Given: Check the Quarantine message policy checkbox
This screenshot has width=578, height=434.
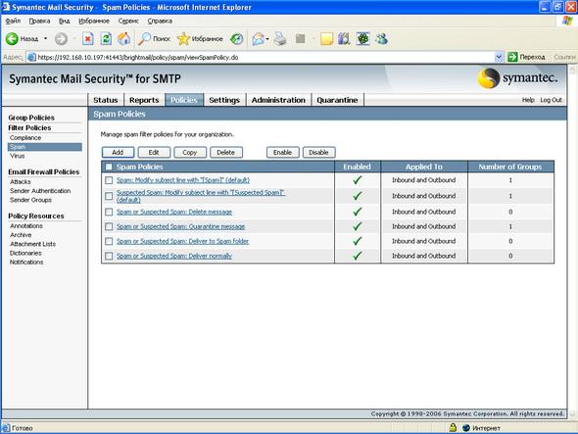Looking at the screenshot, I should 109,226.
